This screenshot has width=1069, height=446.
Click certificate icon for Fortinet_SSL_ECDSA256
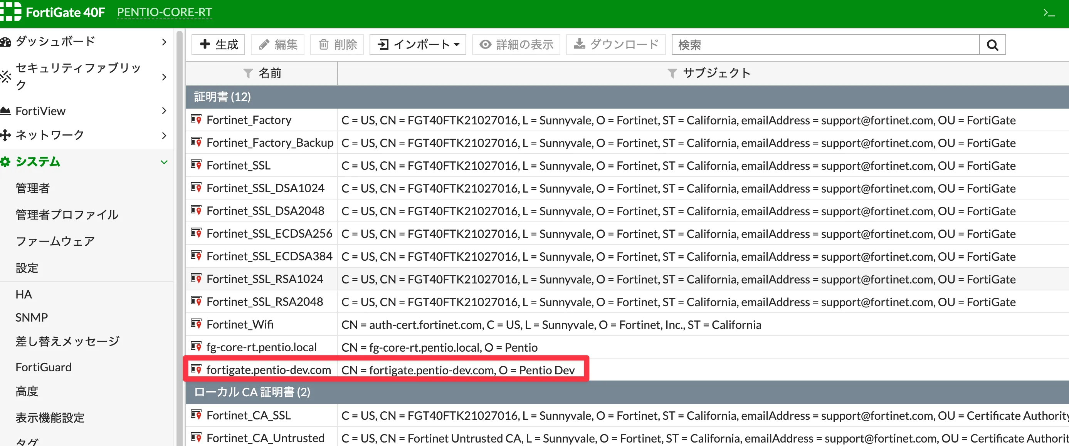pyautogui.click(x=196, y=233)
